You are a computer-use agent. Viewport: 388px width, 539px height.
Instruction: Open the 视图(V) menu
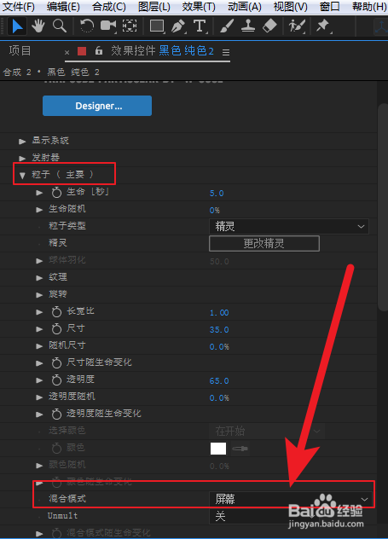pyautogui.click(x=290, y=7)
